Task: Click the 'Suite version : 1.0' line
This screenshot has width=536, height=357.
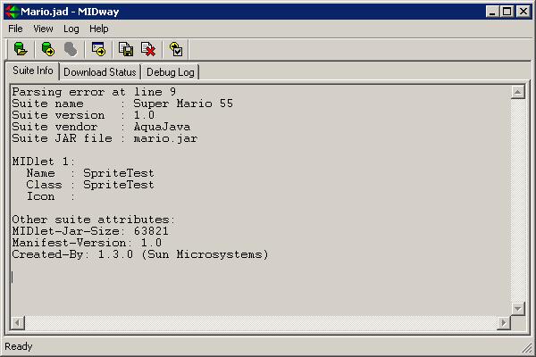Action: [83, 115]
